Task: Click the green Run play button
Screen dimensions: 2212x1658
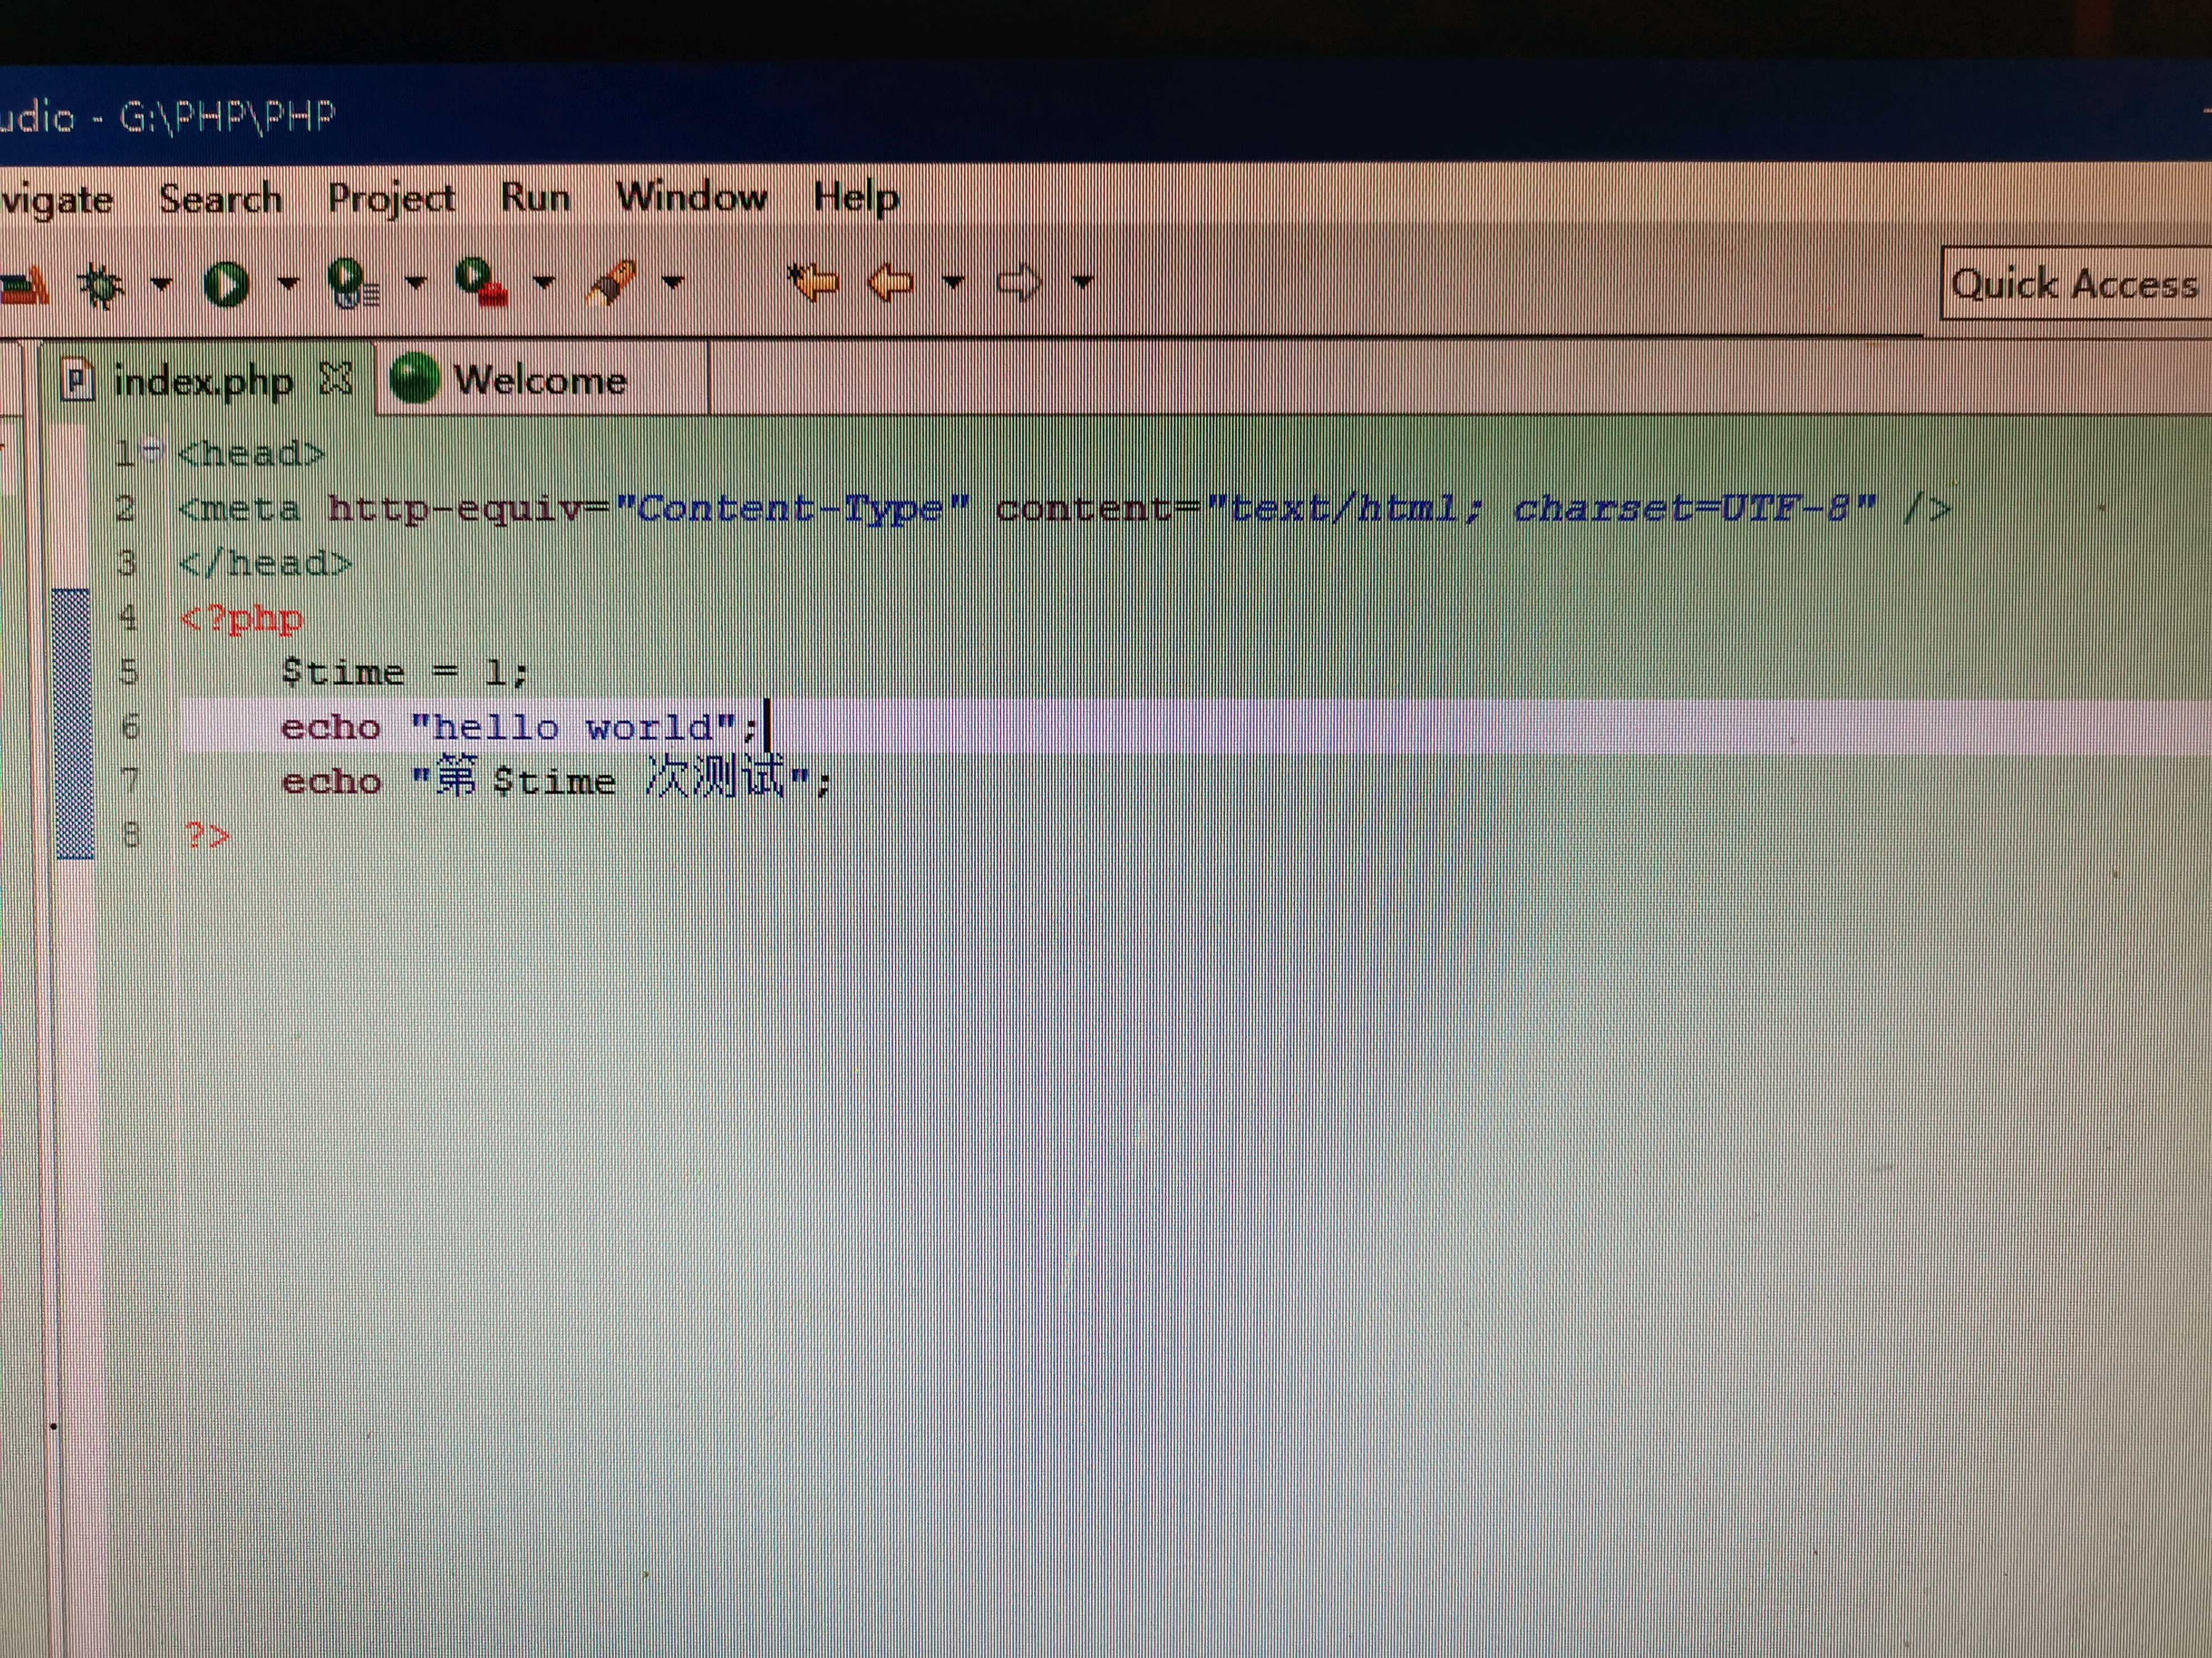Action: point(227,284)
